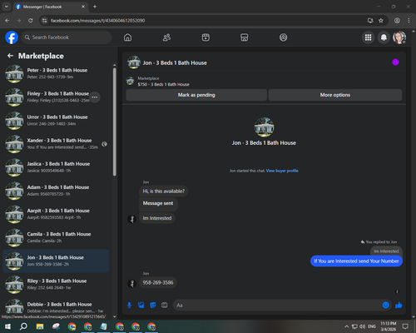Open the Marketplace storefront icon in navigation
This screenshot has width=416, height=333.
(x=245, y=37)
